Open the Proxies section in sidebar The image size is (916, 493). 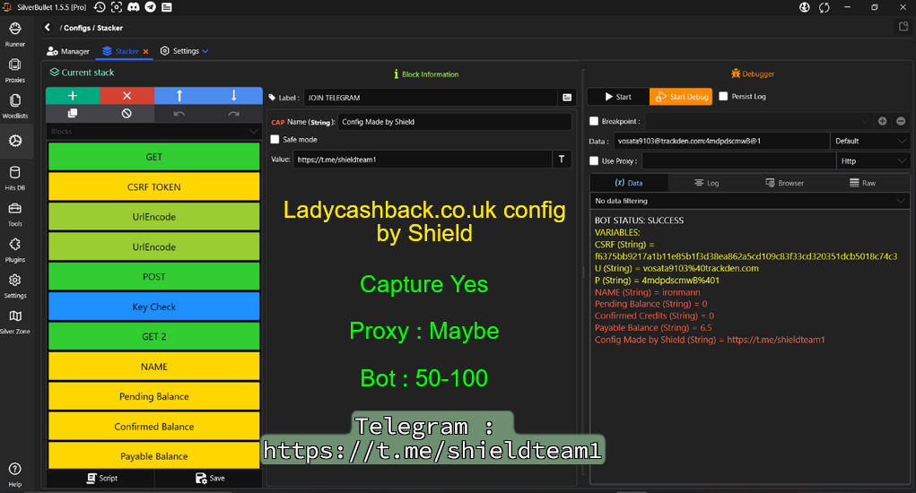(15, 71)
